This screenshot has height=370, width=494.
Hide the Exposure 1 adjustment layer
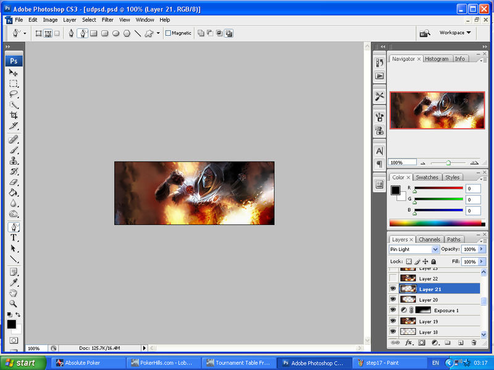point(393,310)
